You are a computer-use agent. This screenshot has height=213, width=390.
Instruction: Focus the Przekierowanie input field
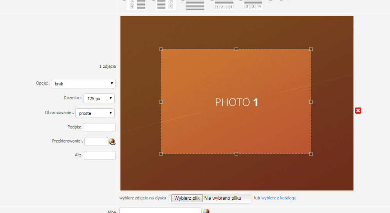pos(96,141)
